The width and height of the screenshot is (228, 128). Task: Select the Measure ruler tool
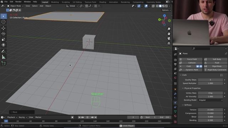click(4, 57)
